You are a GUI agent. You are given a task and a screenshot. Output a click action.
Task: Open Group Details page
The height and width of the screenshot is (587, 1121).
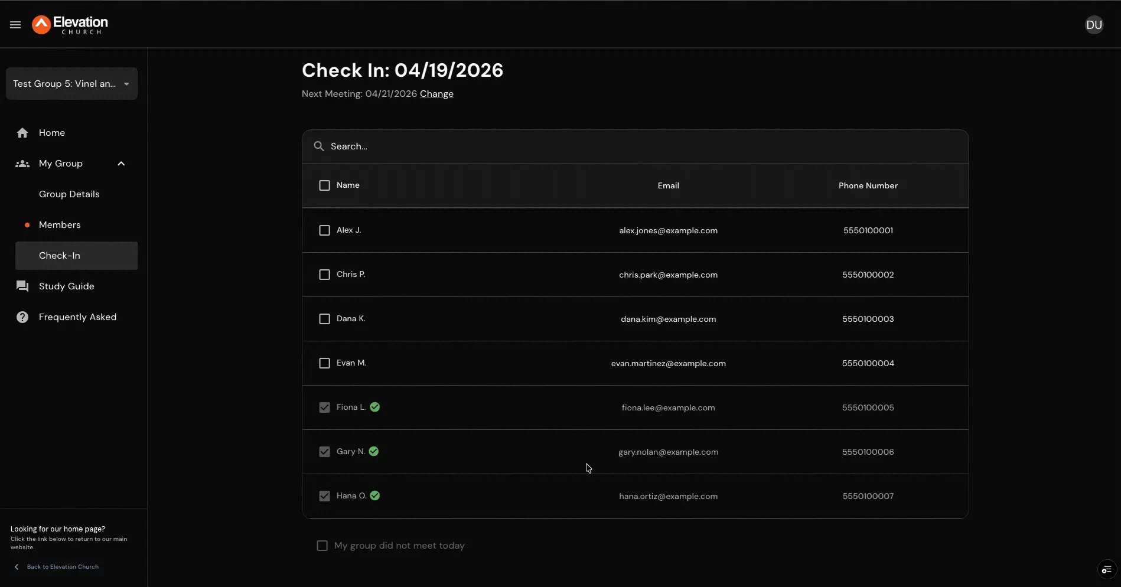[69, 194]
